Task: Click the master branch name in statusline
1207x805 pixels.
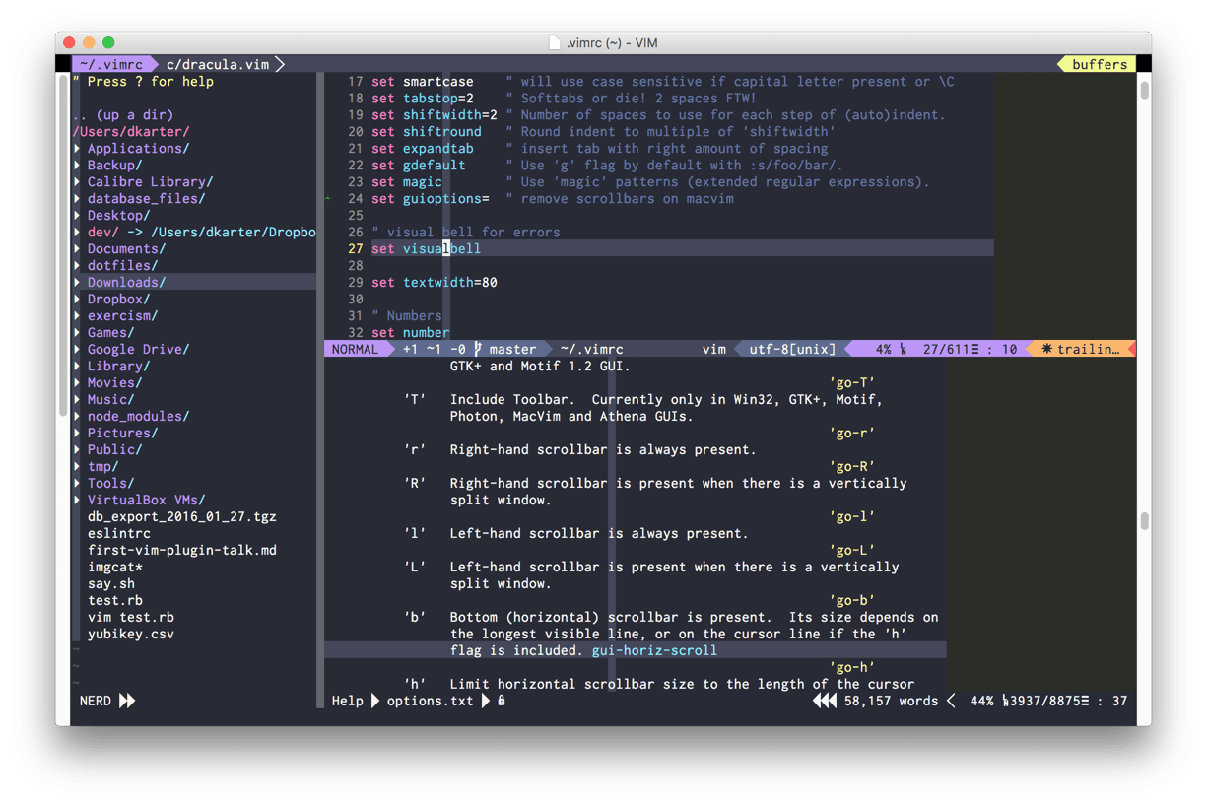Action: pyautogui.click(x=512, y=349)
